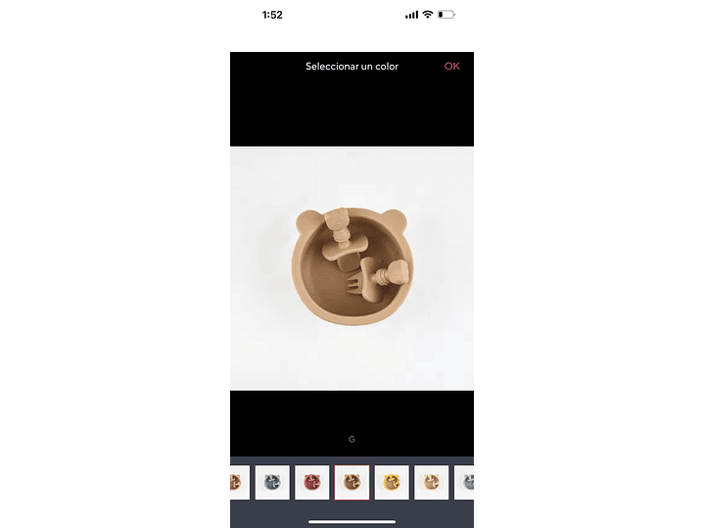
Task: Tap the 1:52 clock in the status bar
Action: click(x=272, y=15)
